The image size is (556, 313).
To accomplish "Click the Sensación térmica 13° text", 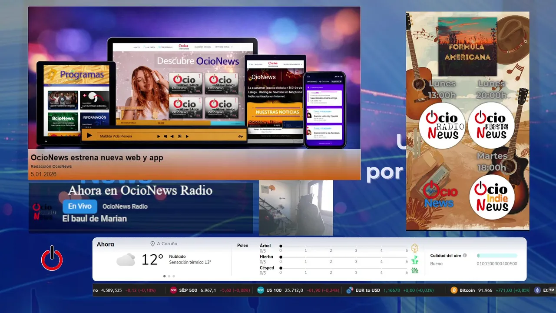I will [190, 262].
